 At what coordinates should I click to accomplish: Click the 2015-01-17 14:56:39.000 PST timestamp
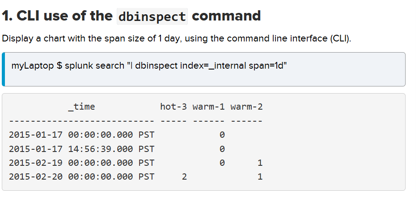pyautogui.click(x=81, y=148)
